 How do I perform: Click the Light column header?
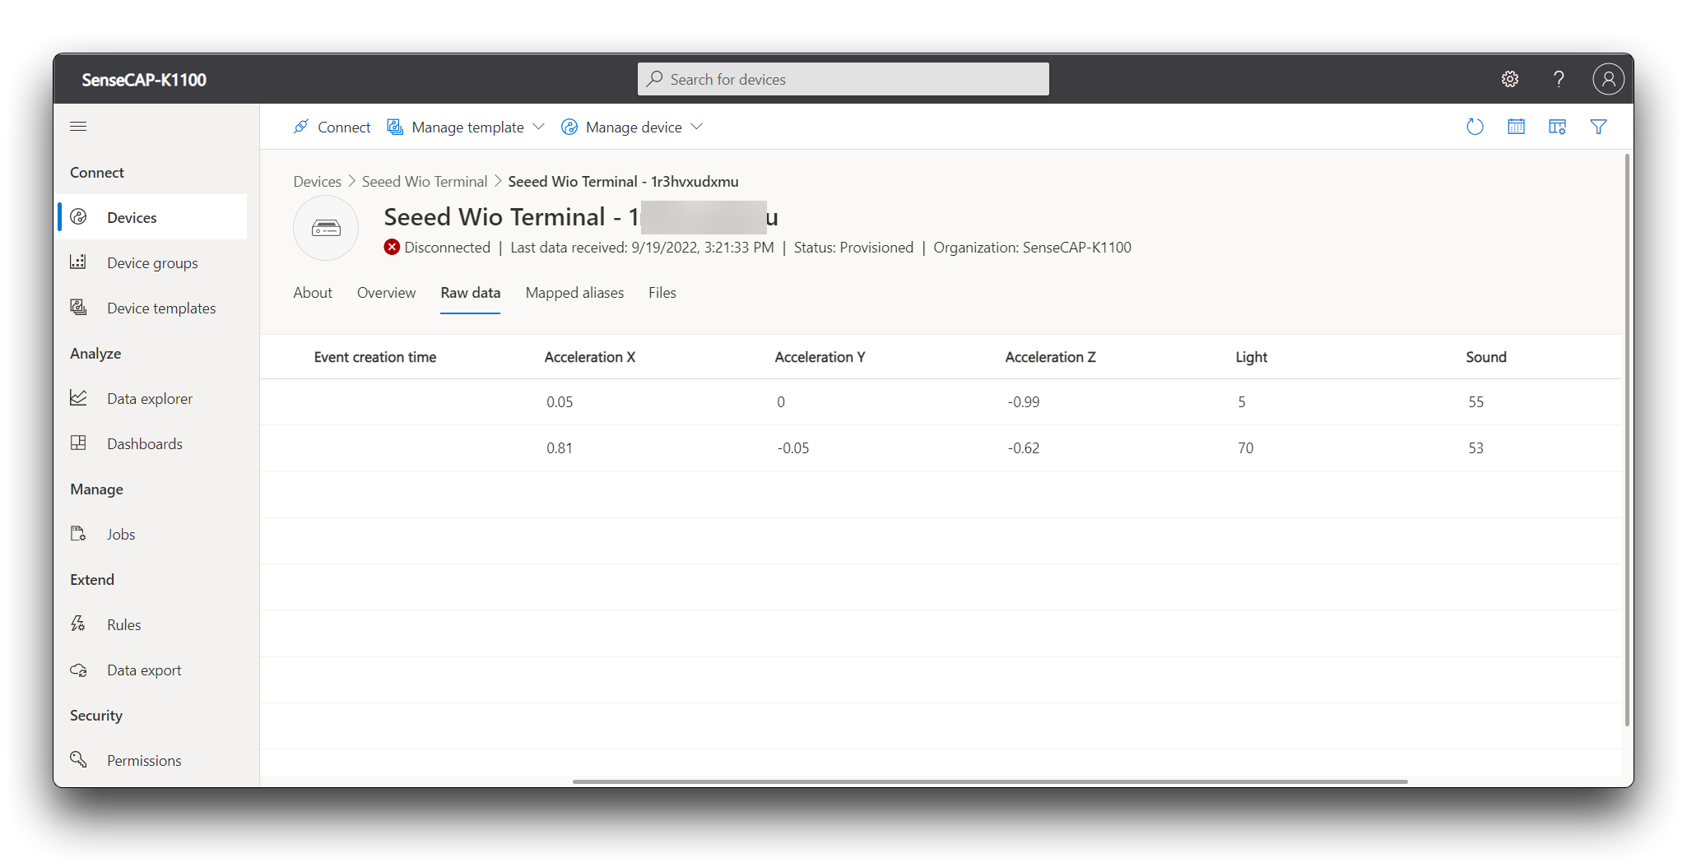tap(1251, 357)
